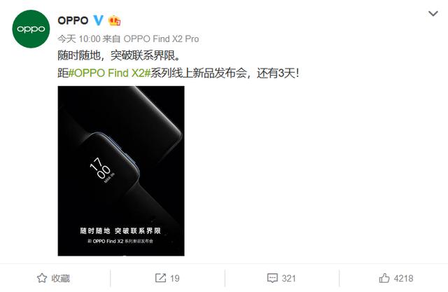This screenshot has height=292, width=448.
Task: Open the OPPO username link
Action: [73, 20]
